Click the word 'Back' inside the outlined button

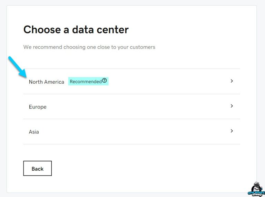[x=37, y=169]
